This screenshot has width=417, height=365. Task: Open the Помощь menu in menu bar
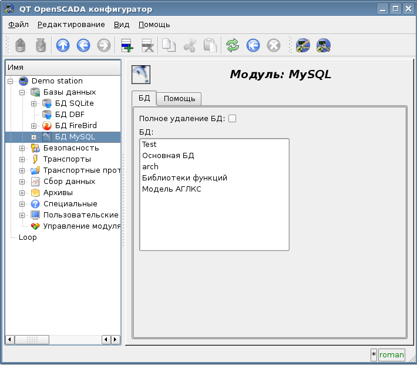pyautogui.click(x=154, y=25)
